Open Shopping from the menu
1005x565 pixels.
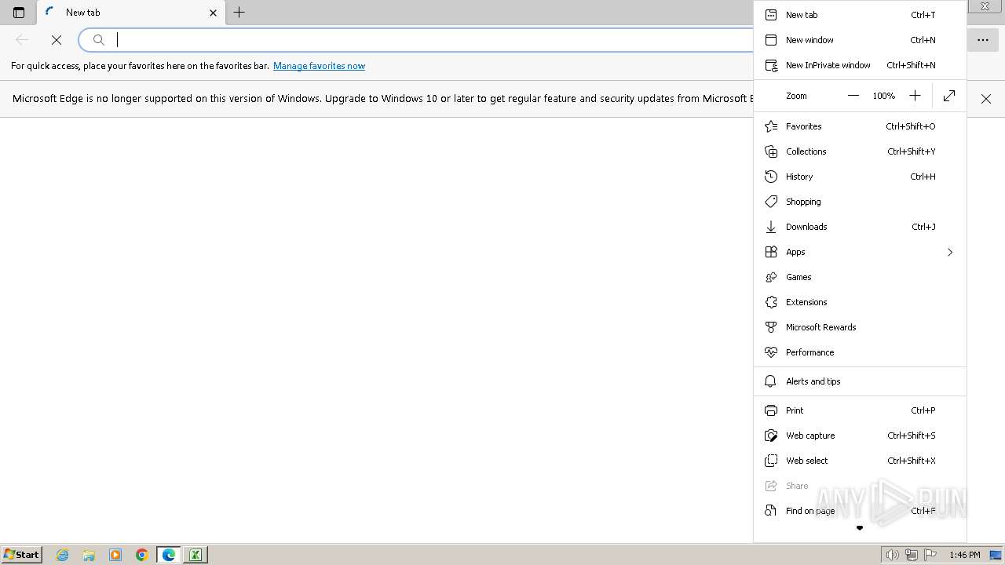860,202
